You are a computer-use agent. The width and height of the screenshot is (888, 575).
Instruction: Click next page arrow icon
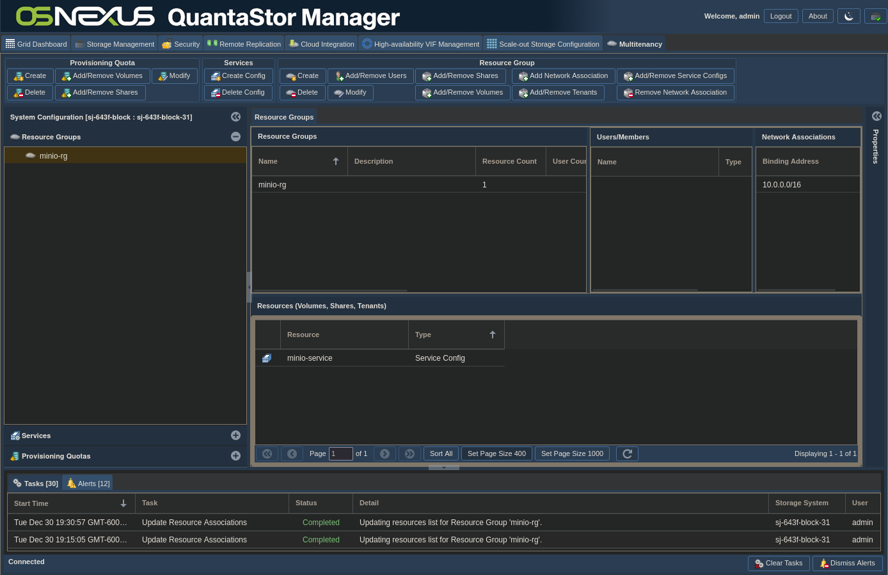(x=385, y=453)
